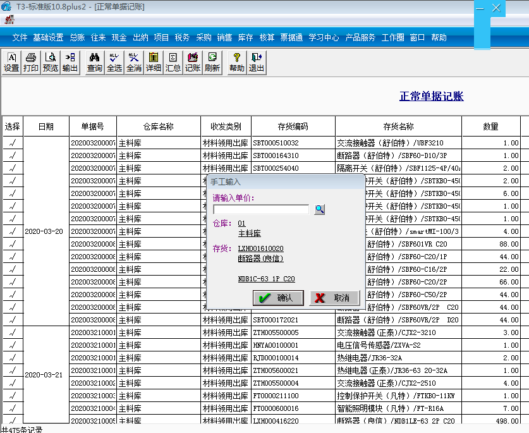Click the 输出 export toolbar icon

70,63
